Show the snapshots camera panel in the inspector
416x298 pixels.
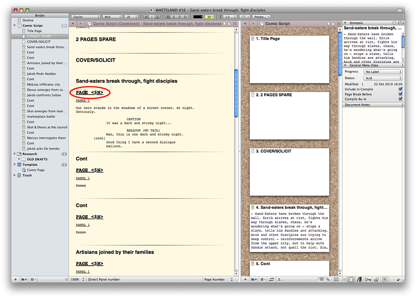coord(376,279)
